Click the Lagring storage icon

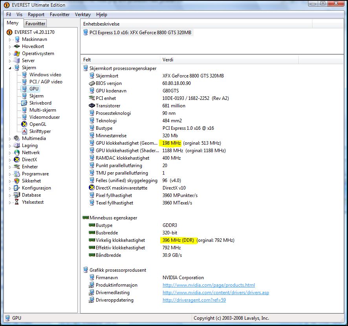click(17, 146)
